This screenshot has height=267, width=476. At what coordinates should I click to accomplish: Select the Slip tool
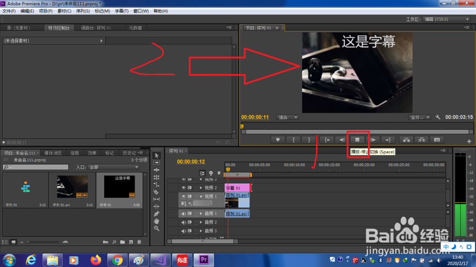(x=157, y=199)
